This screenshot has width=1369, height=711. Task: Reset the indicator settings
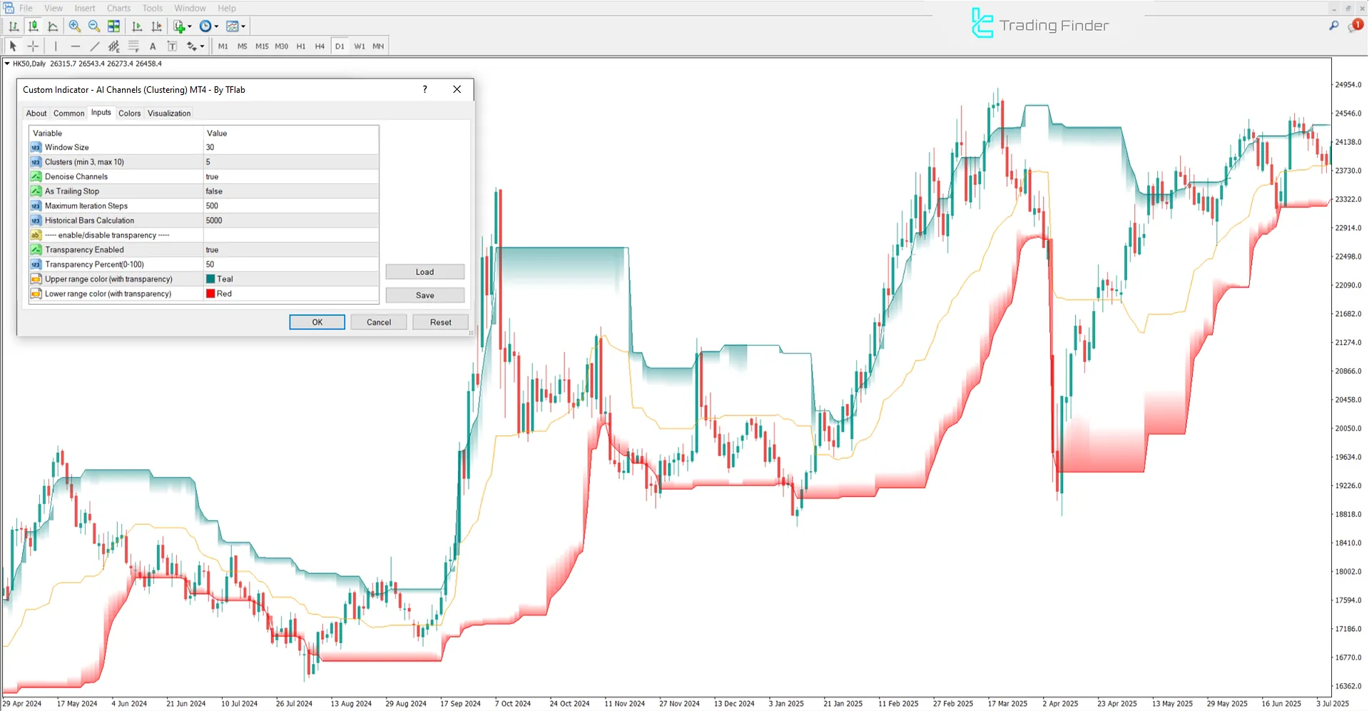point(440,322)
